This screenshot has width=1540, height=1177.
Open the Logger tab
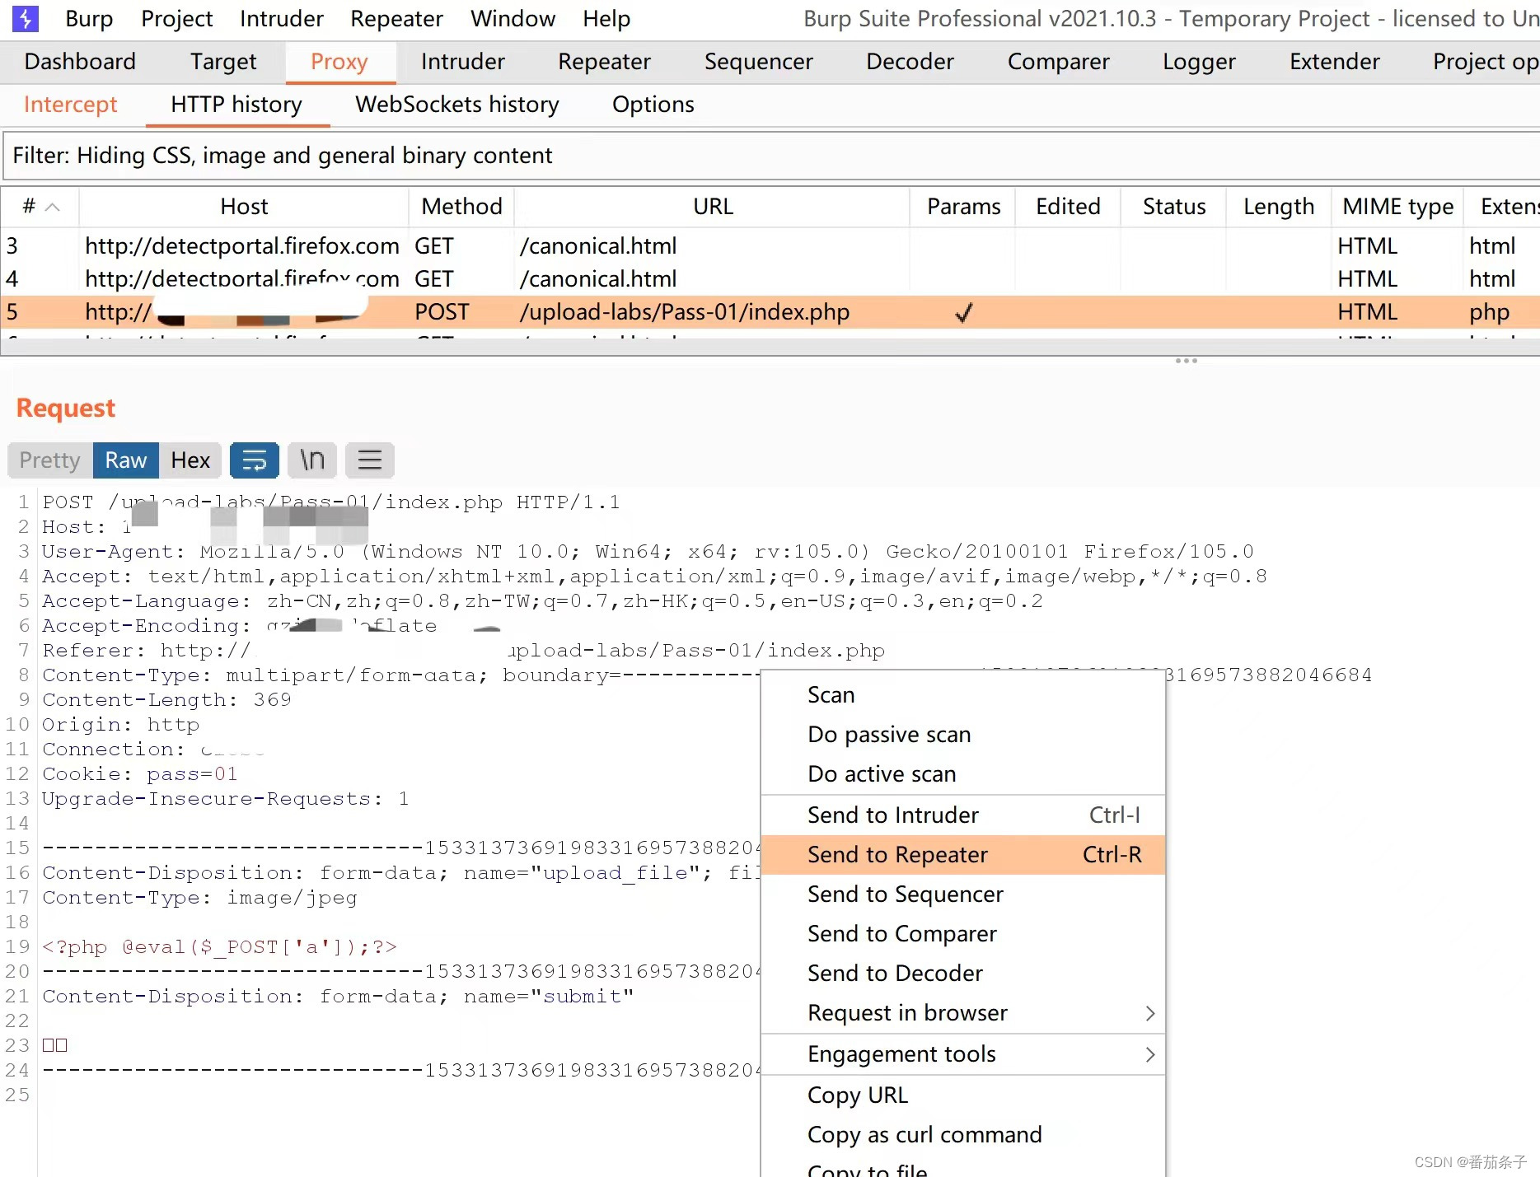[1199, 62]
